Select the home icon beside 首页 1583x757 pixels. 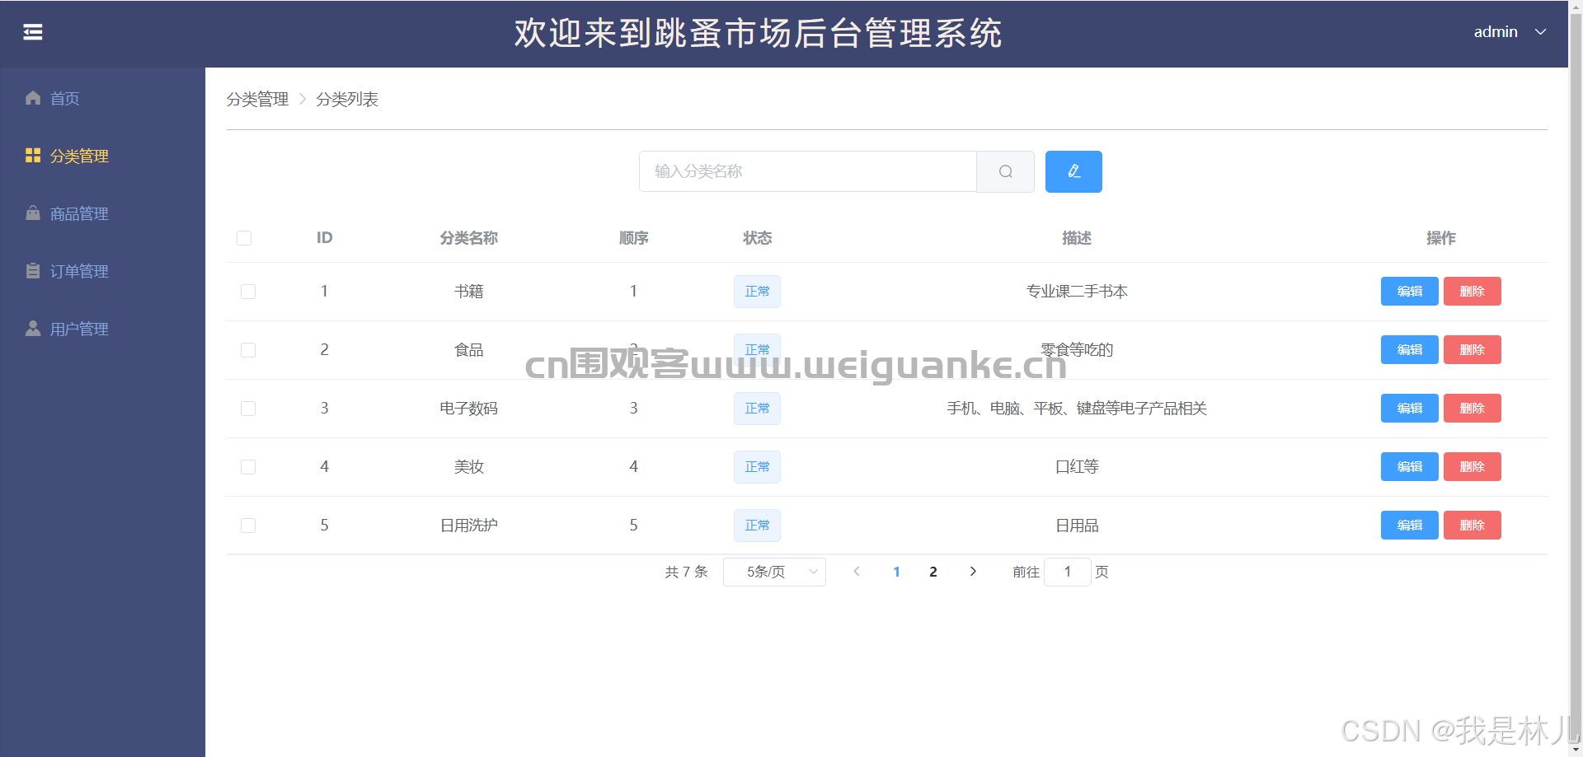point(32,98)
